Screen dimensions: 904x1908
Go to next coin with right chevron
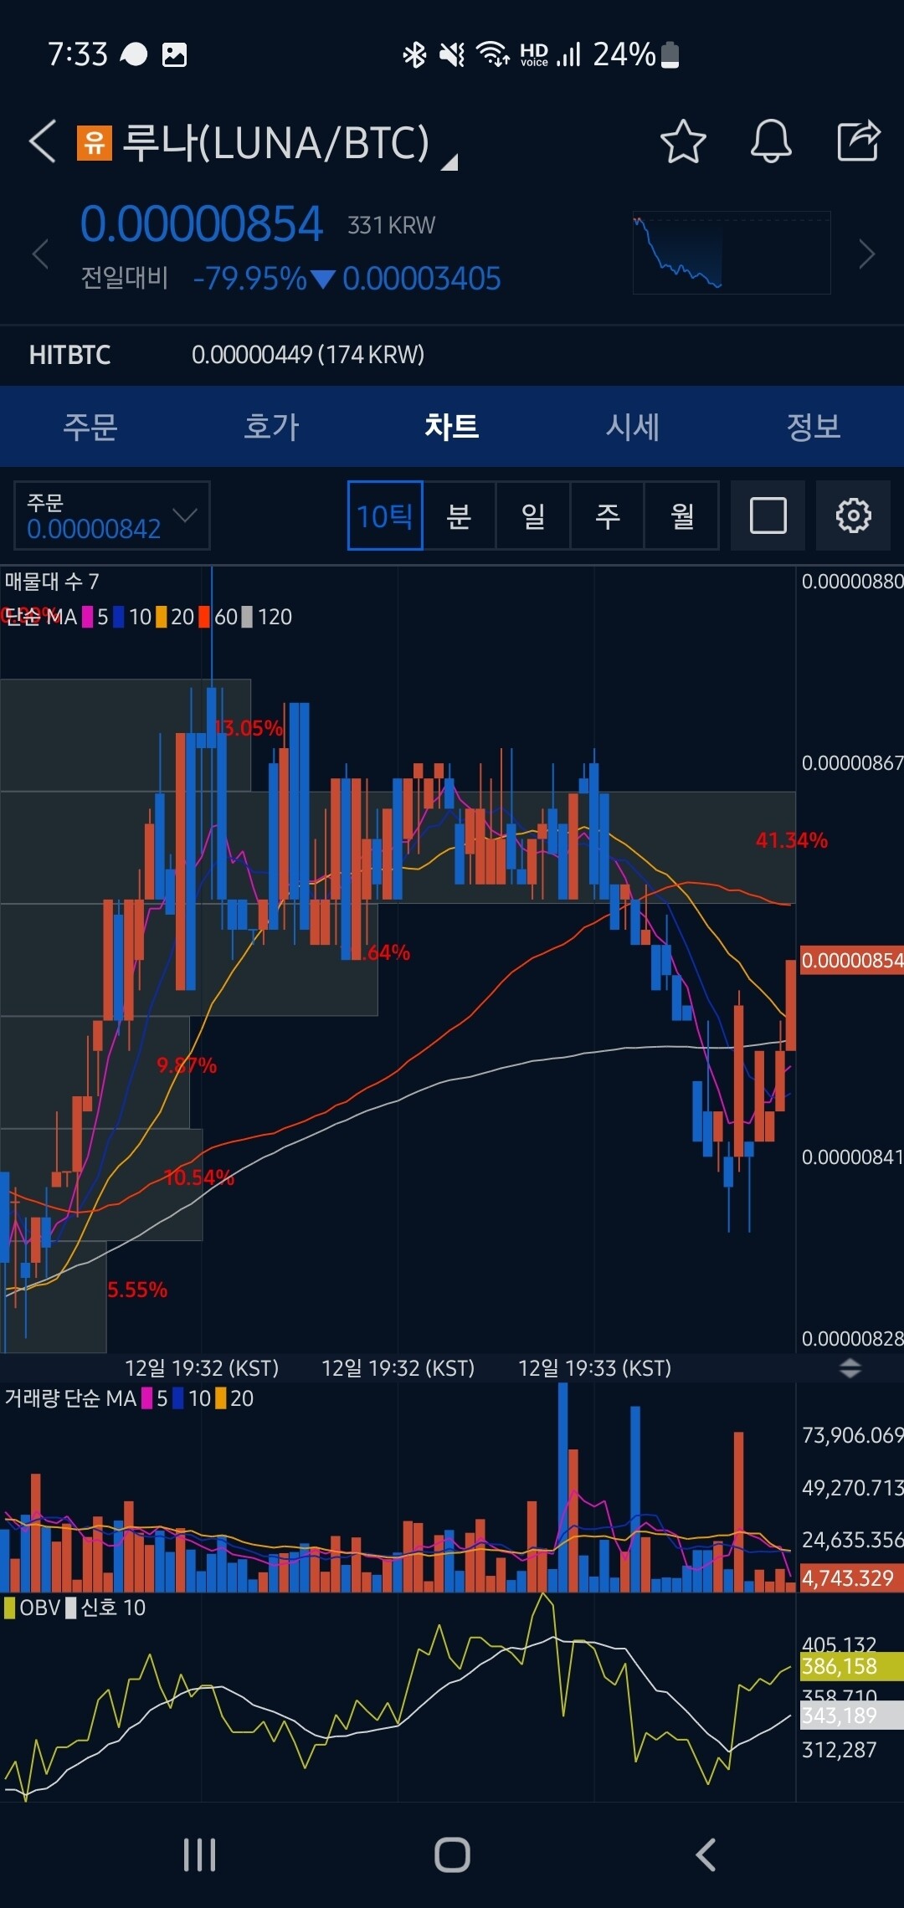click(x=867, y=254)
